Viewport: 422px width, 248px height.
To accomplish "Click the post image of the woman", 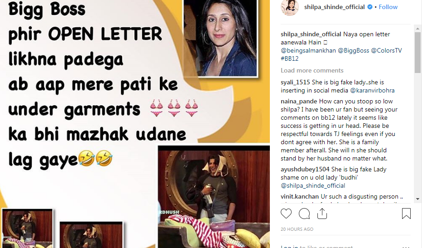I will coord(221,38).
